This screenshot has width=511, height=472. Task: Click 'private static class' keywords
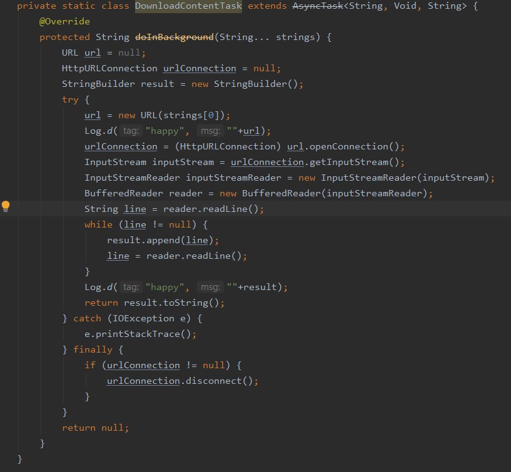pos(73,6)
